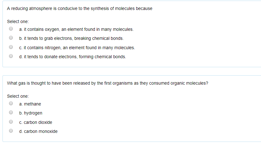261x145 pixels.
Task: Select radio button for 'it contains nitrogen' answer
Action: point(11,48)
